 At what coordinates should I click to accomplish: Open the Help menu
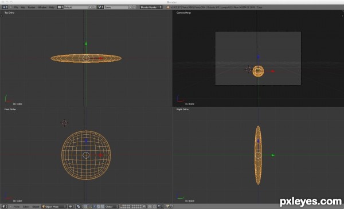[52, 7]
